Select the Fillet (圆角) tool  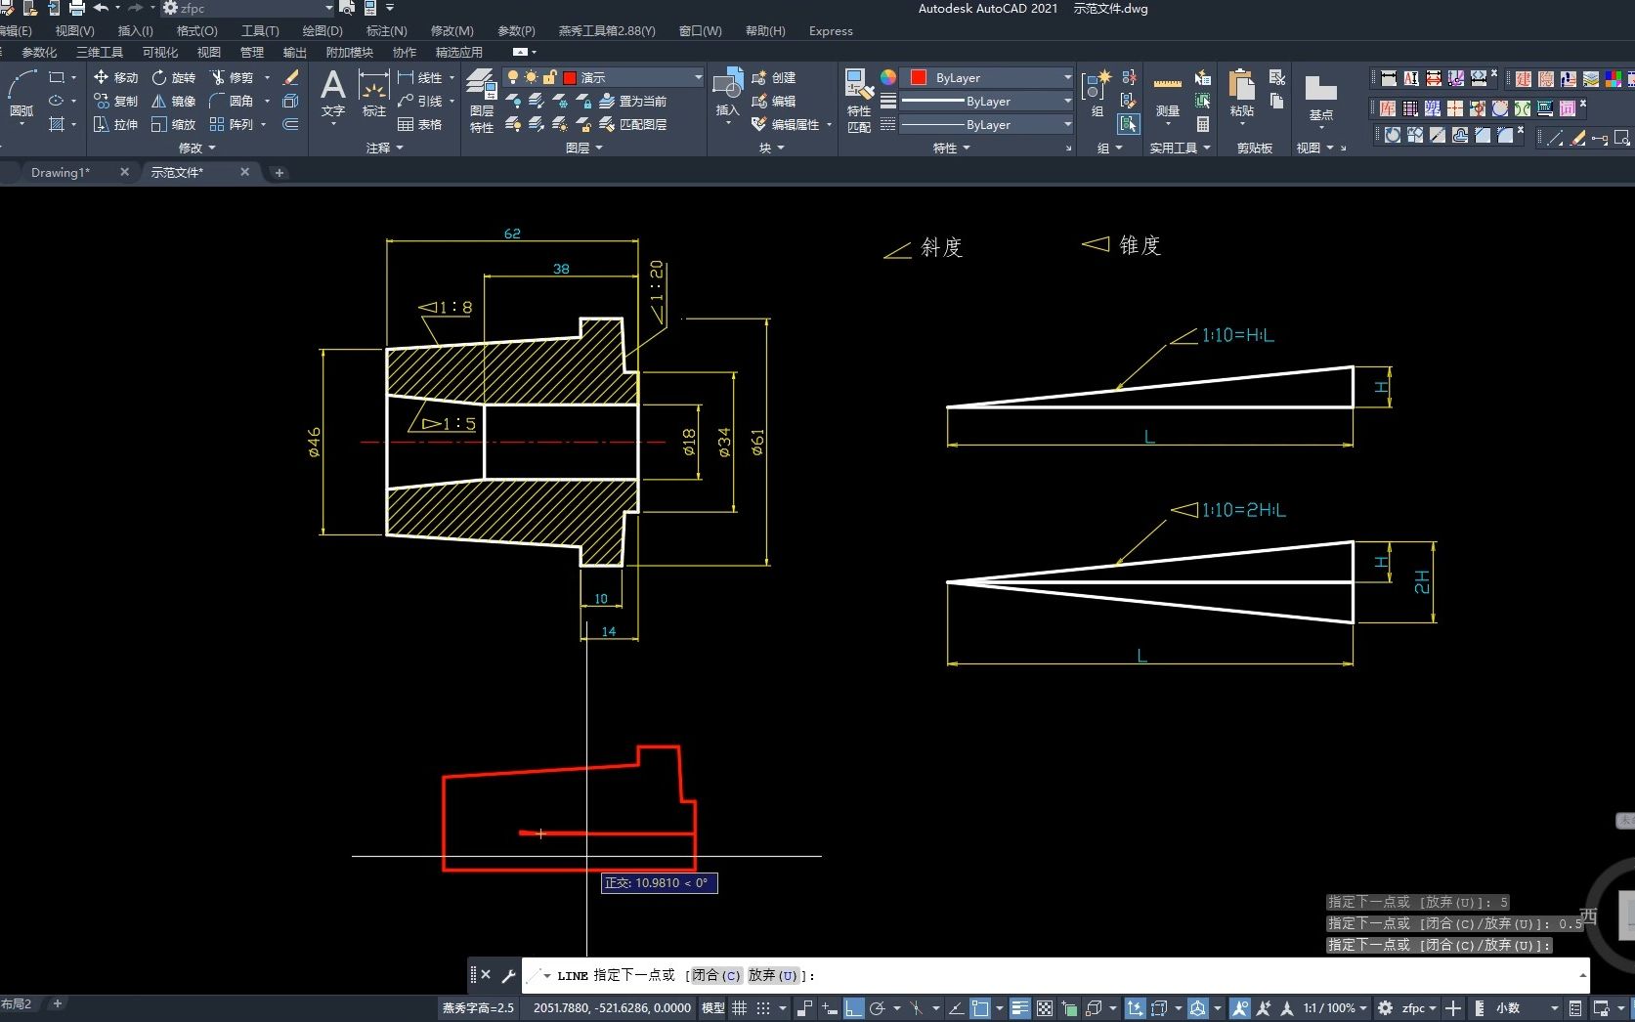tap(232, 101)
